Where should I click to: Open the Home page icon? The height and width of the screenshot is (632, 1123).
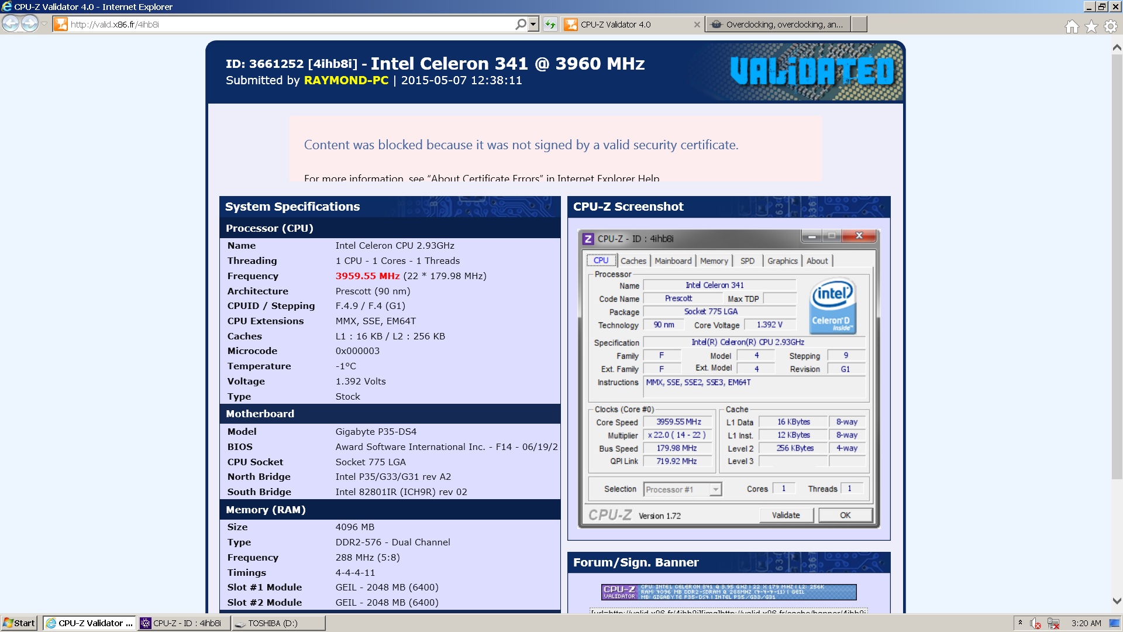pos(1072,26)
